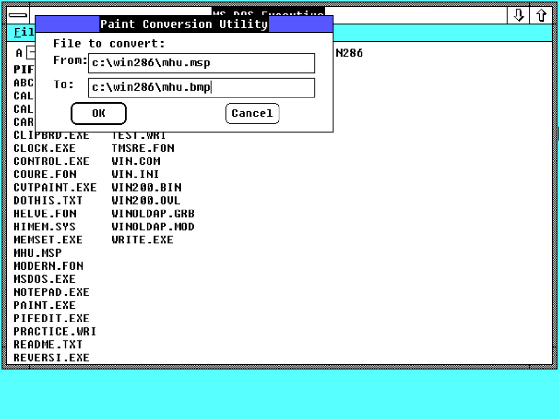The width and height of the screenshot is (559, 419).
Task: Select CLOCK.EXE in file list
Action: (45, 148)
